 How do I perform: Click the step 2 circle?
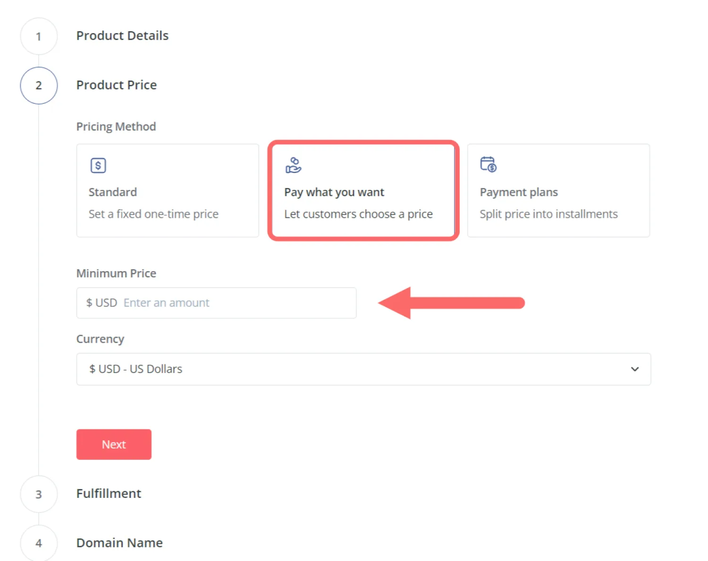39,85
